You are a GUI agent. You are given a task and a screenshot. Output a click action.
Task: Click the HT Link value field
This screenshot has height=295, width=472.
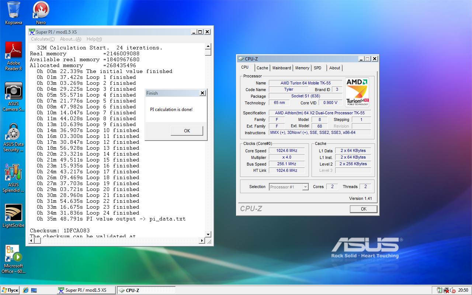click(x=287, y=170)
